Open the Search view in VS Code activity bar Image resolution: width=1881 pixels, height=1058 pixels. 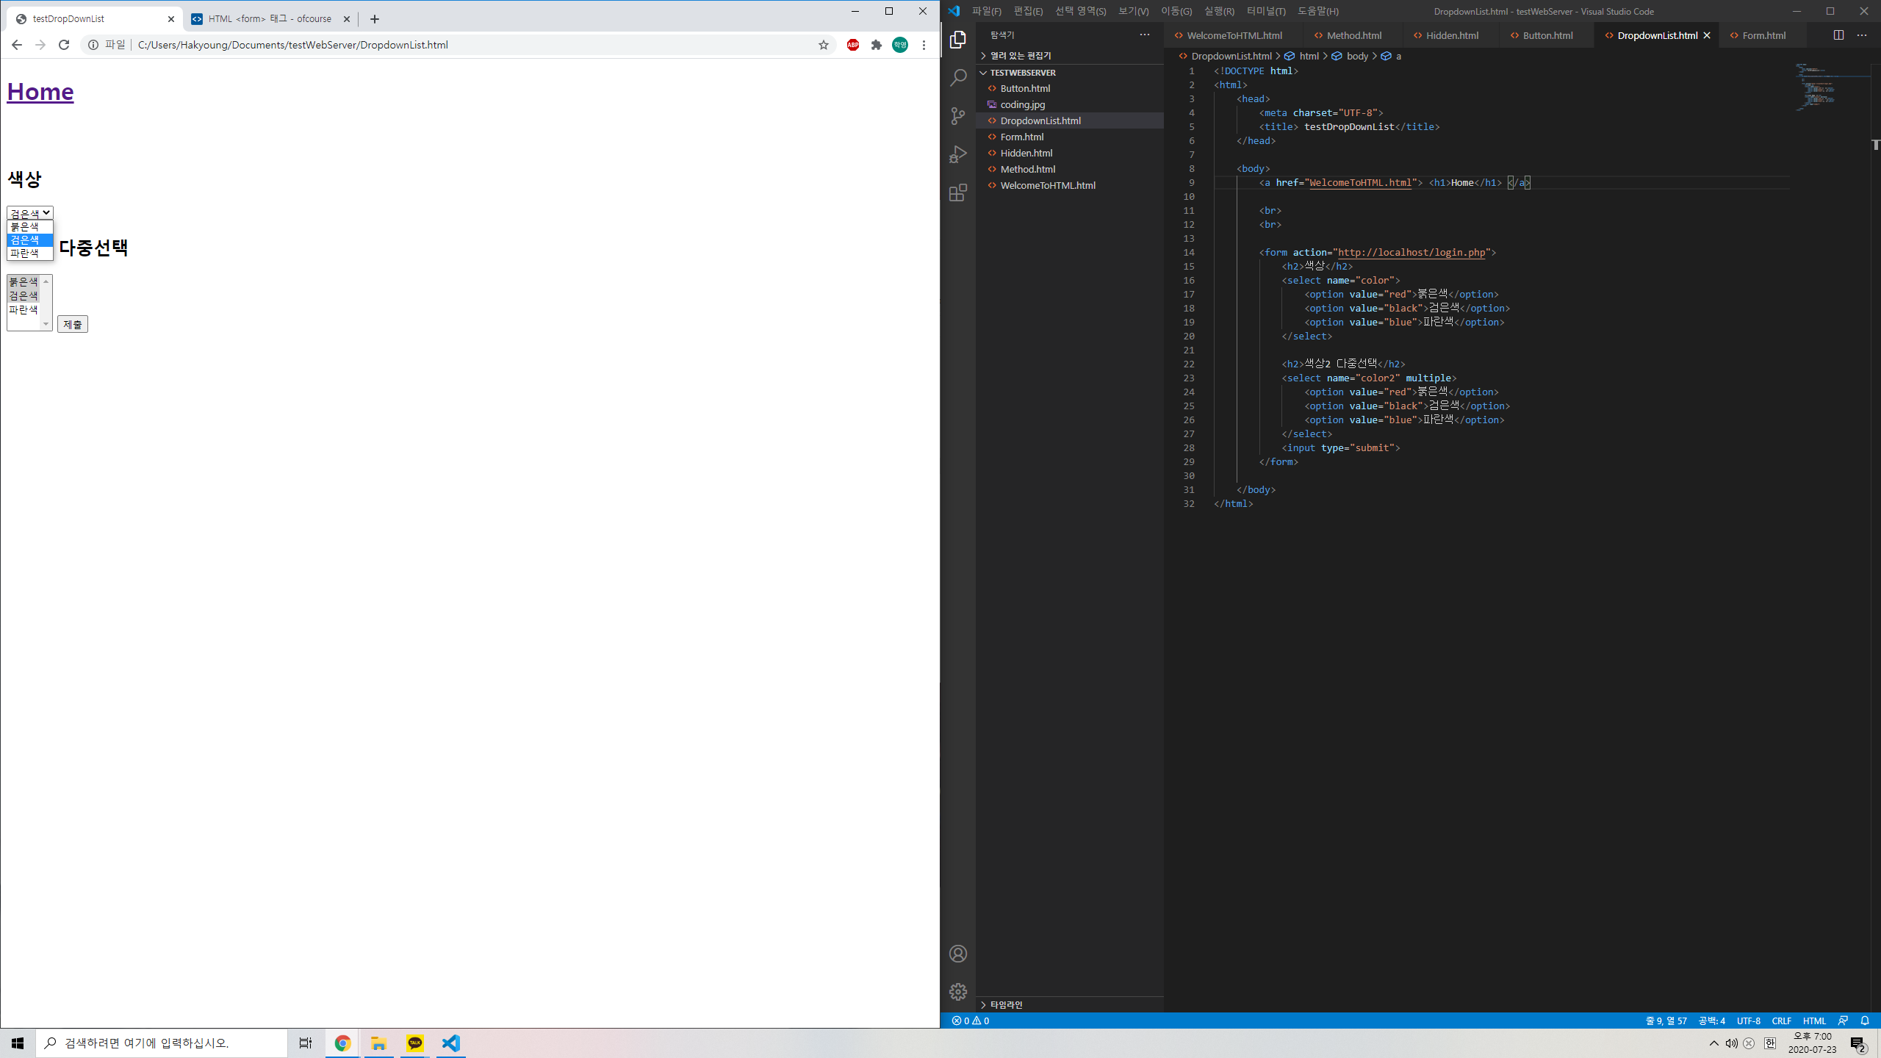[x=958, y=78]
